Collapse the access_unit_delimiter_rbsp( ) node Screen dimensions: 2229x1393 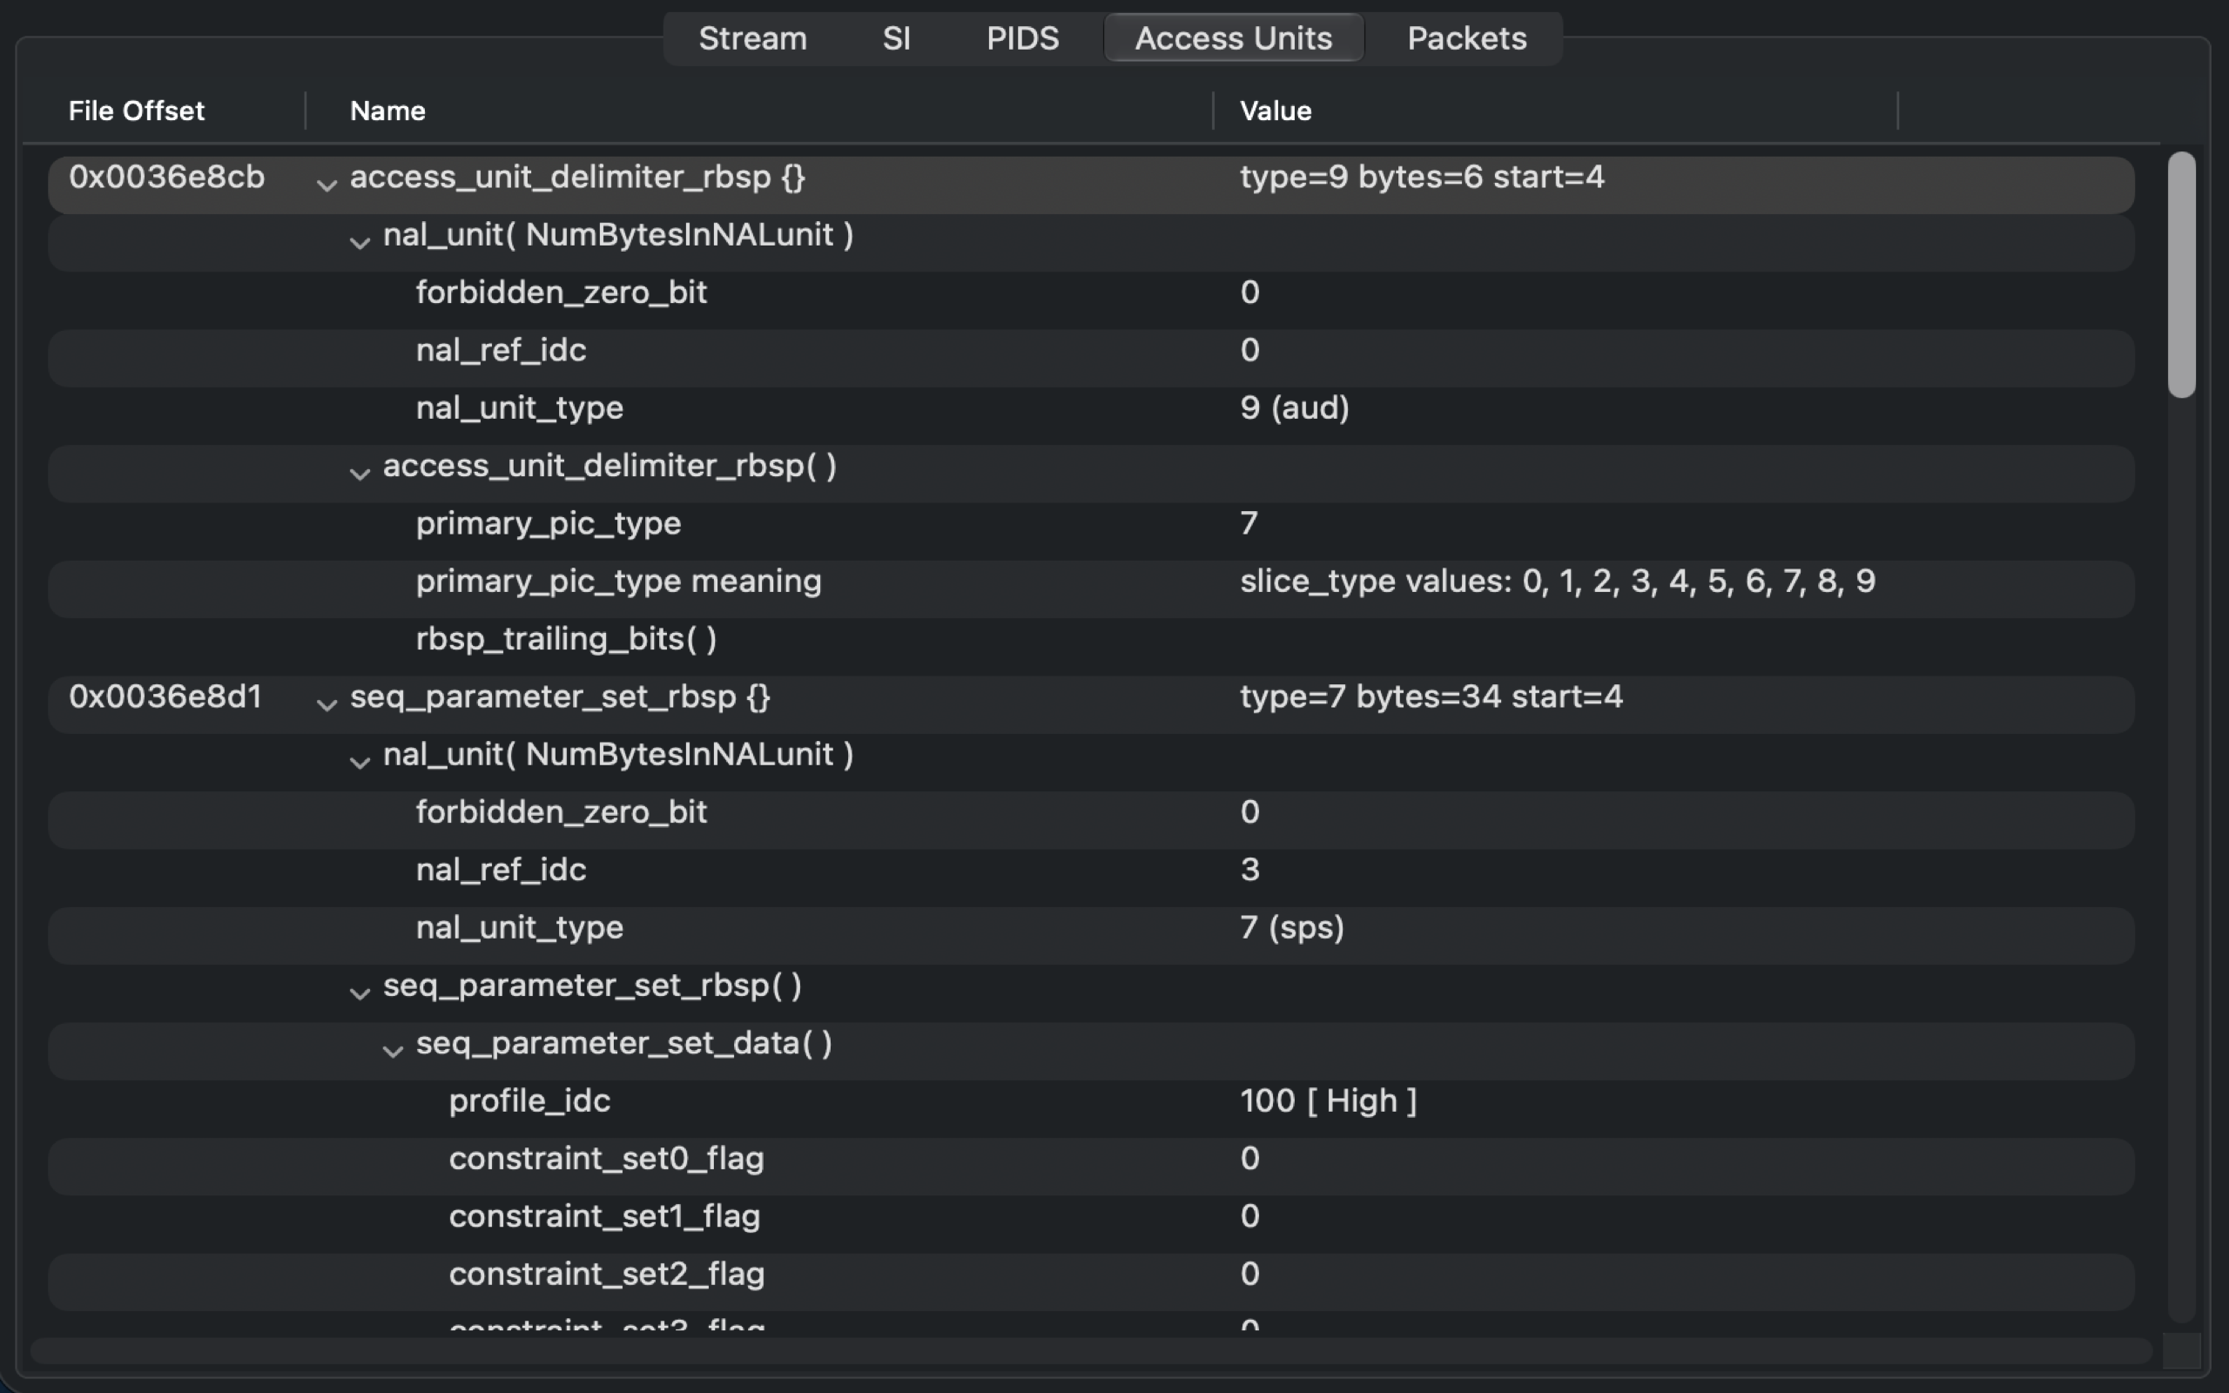coord(360,474)
